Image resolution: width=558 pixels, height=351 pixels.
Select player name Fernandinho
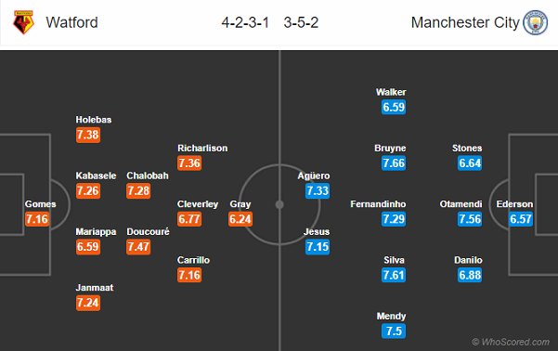[x=378, y=204]
